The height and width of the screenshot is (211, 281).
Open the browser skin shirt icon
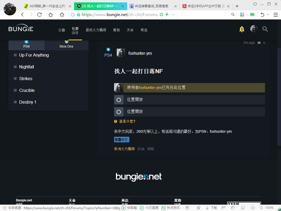tap(255, 4)
